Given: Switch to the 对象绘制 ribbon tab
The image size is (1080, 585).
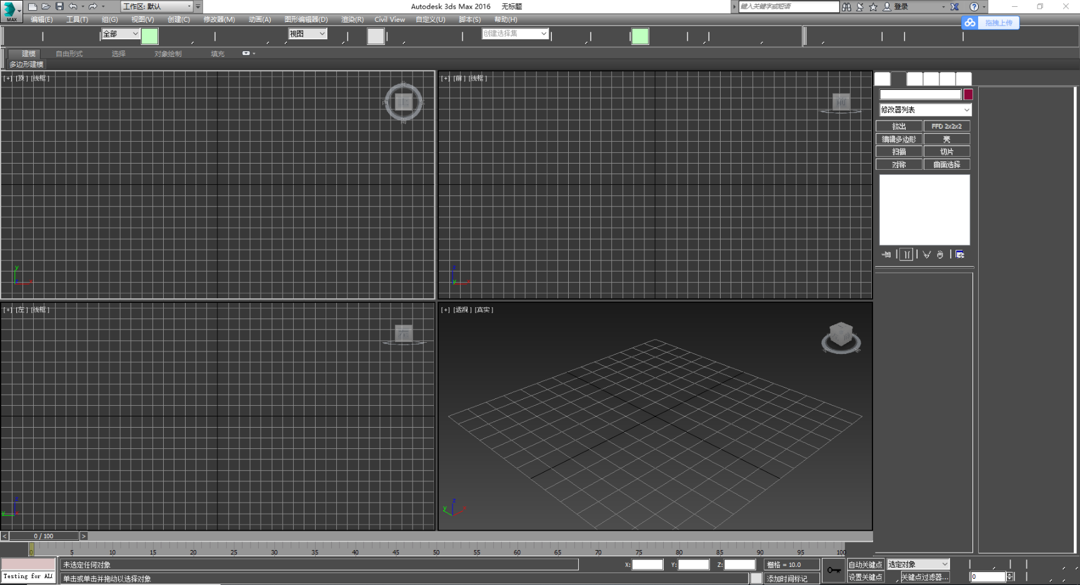Looking at the screenshot, I should click(168, 54).
